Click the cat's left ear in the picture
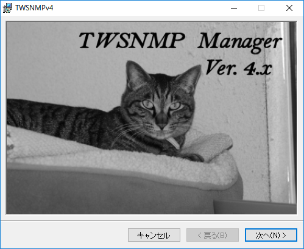The height and width of the screenshot is (249, 304). [136, 73]
